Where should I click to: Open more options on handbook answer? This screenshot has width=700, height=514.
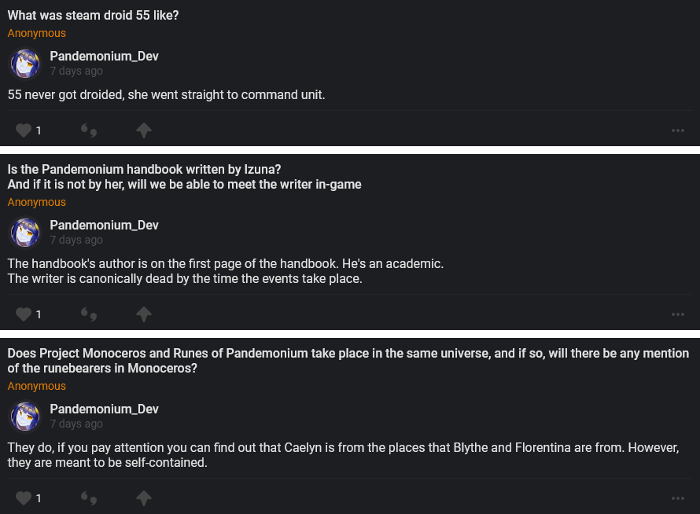click(678, 314)
